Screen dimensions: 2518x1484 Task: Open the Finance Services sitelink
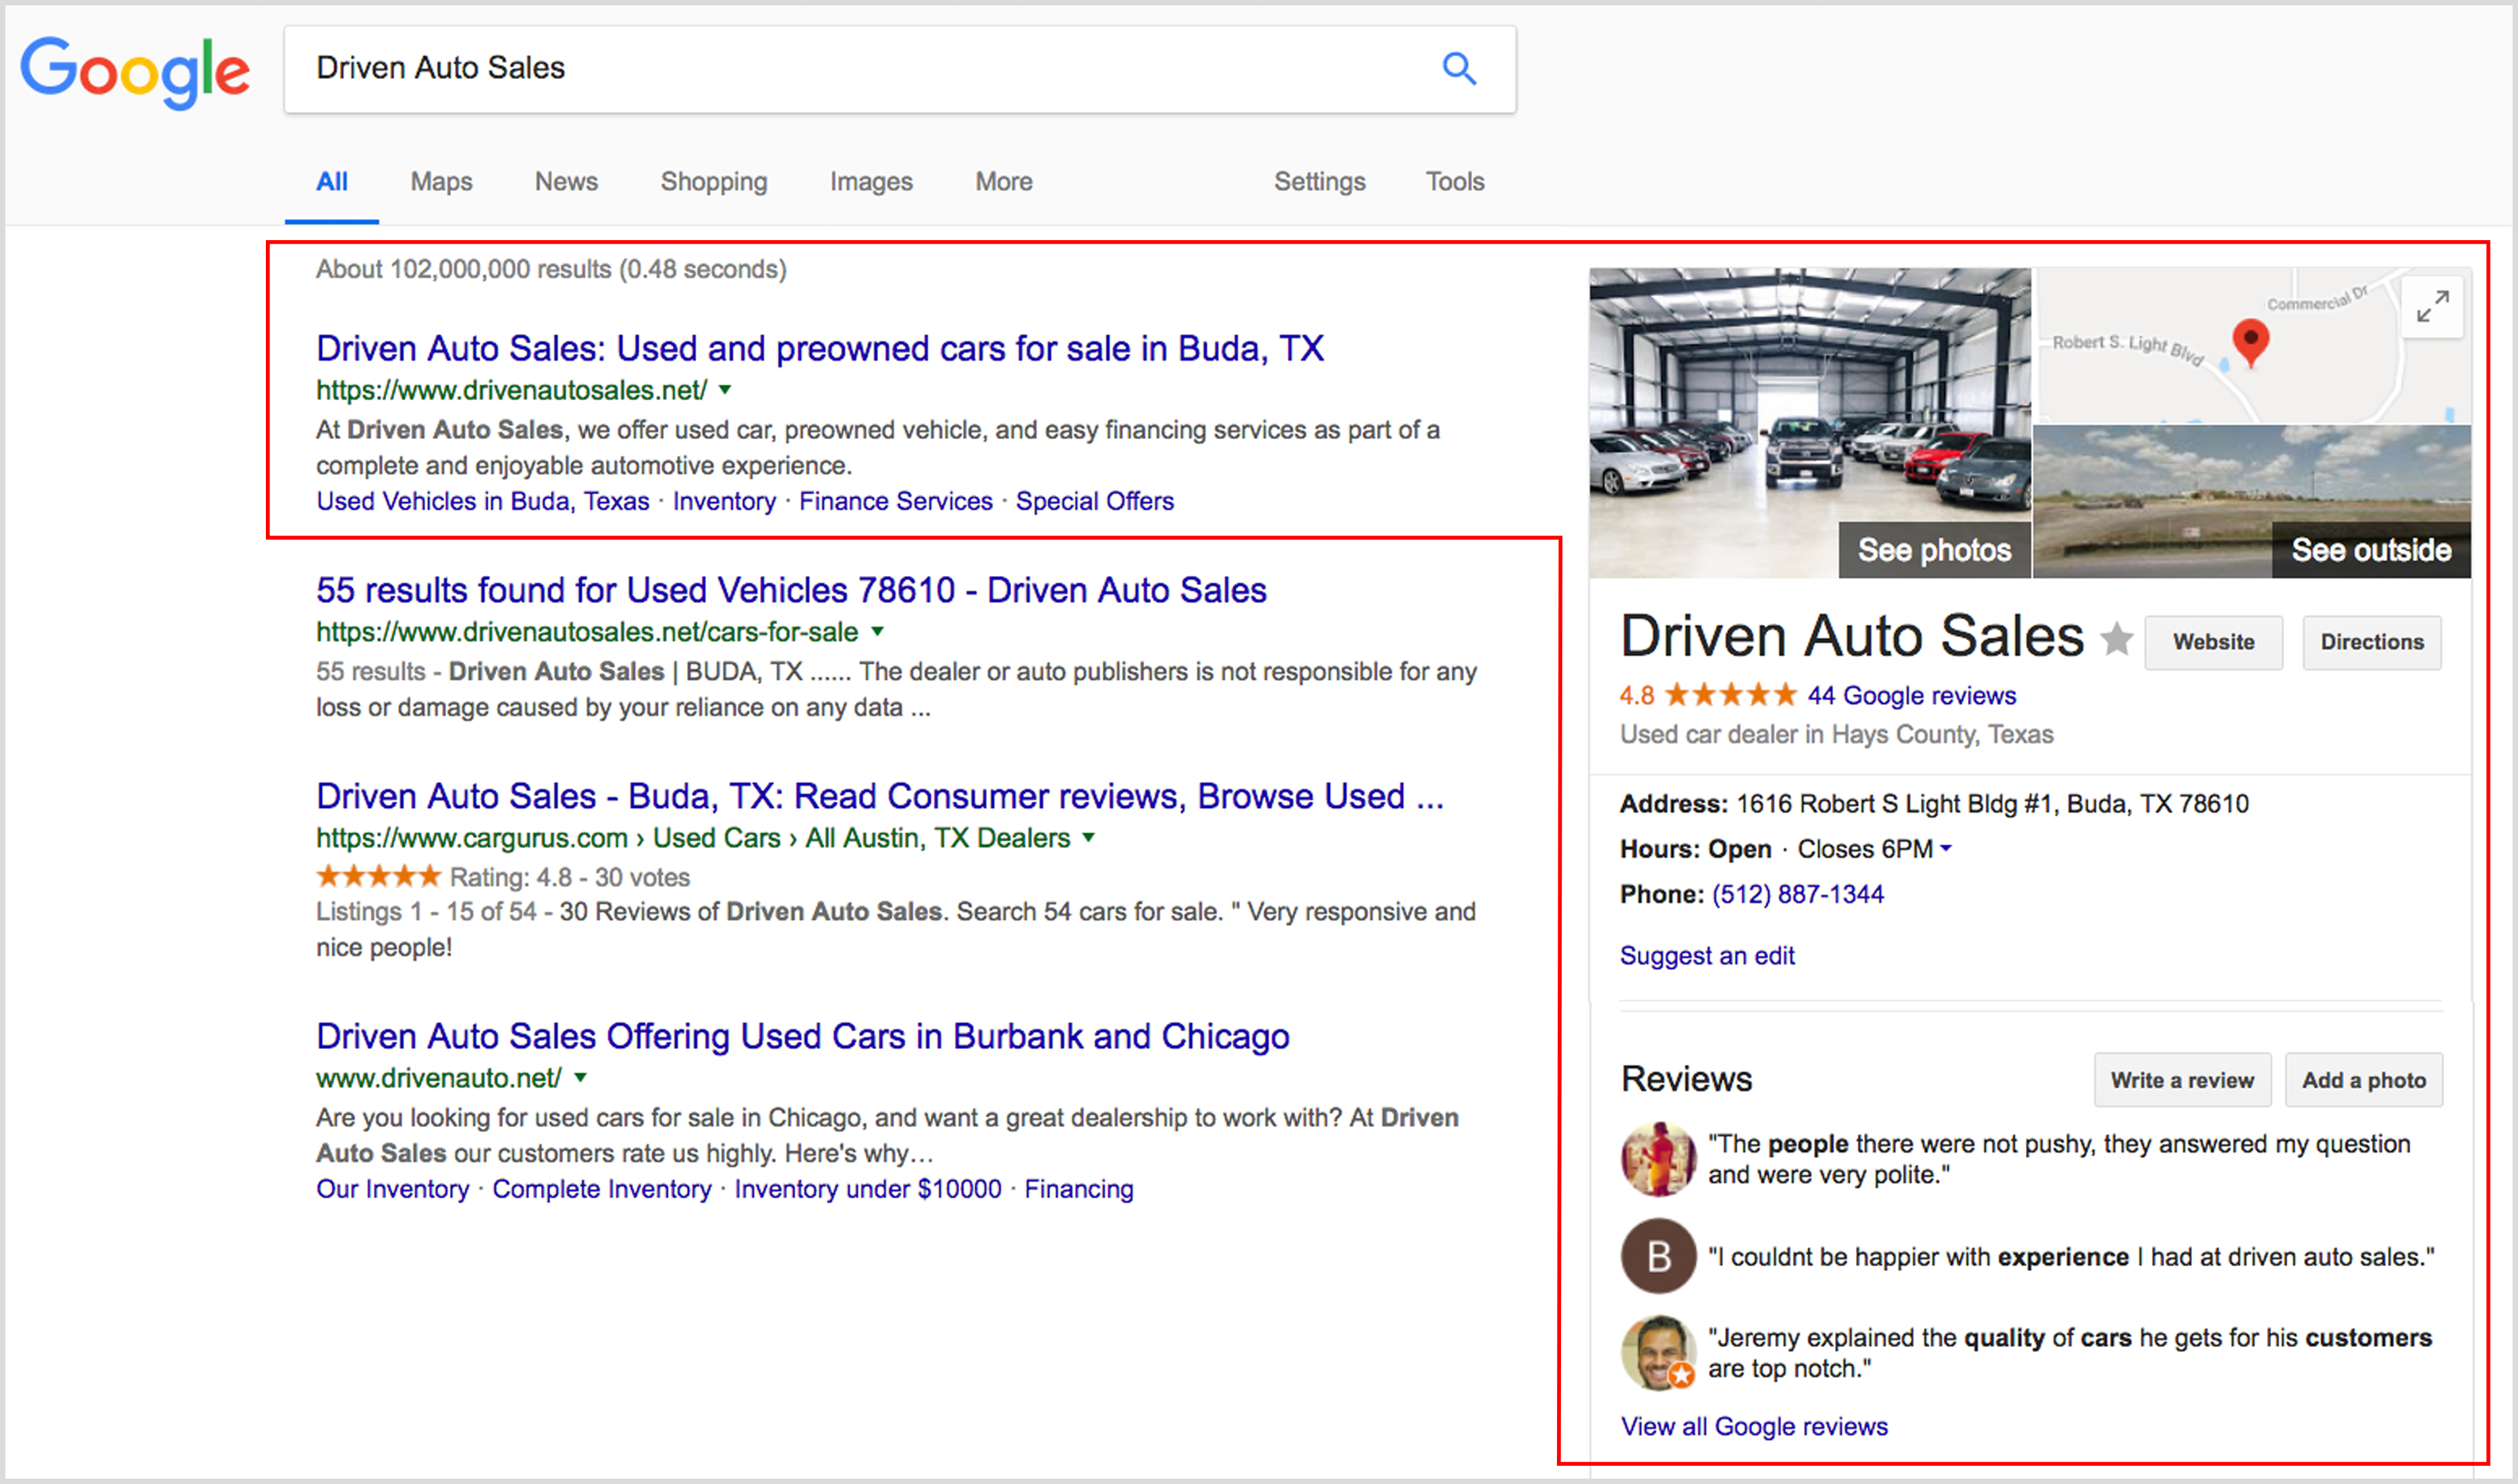(x=896, y=501)
